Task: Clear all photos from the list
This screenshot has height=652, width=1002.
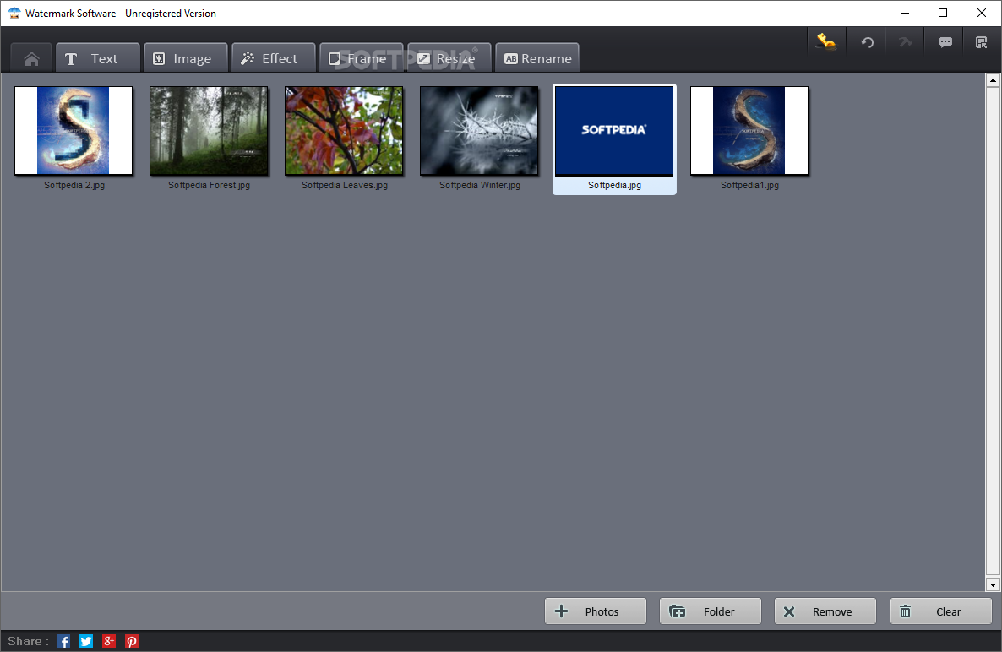Action: pos(940,611)
